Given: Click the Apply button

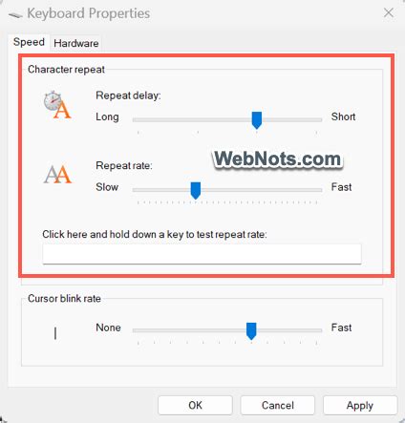Looking at the screenshot, I should tap(360, 405).
